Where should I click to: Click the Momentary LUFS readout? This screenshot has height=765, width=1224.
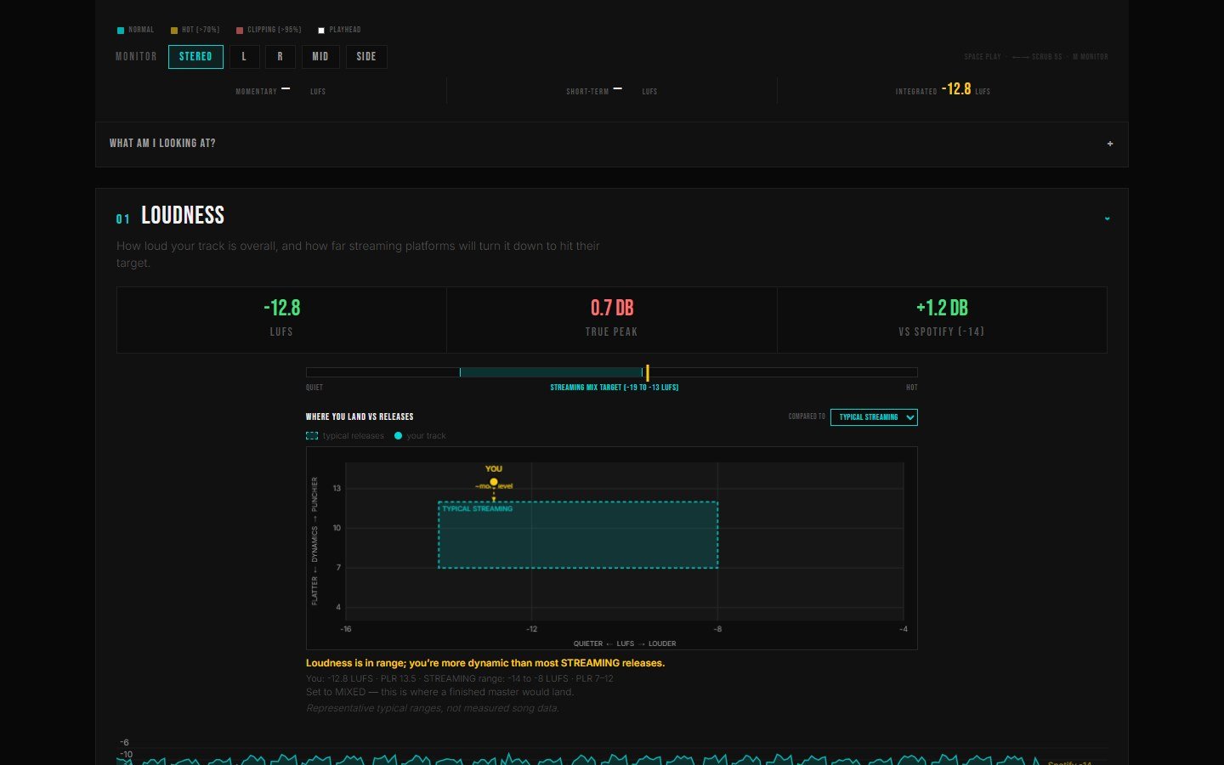(280, 91)
